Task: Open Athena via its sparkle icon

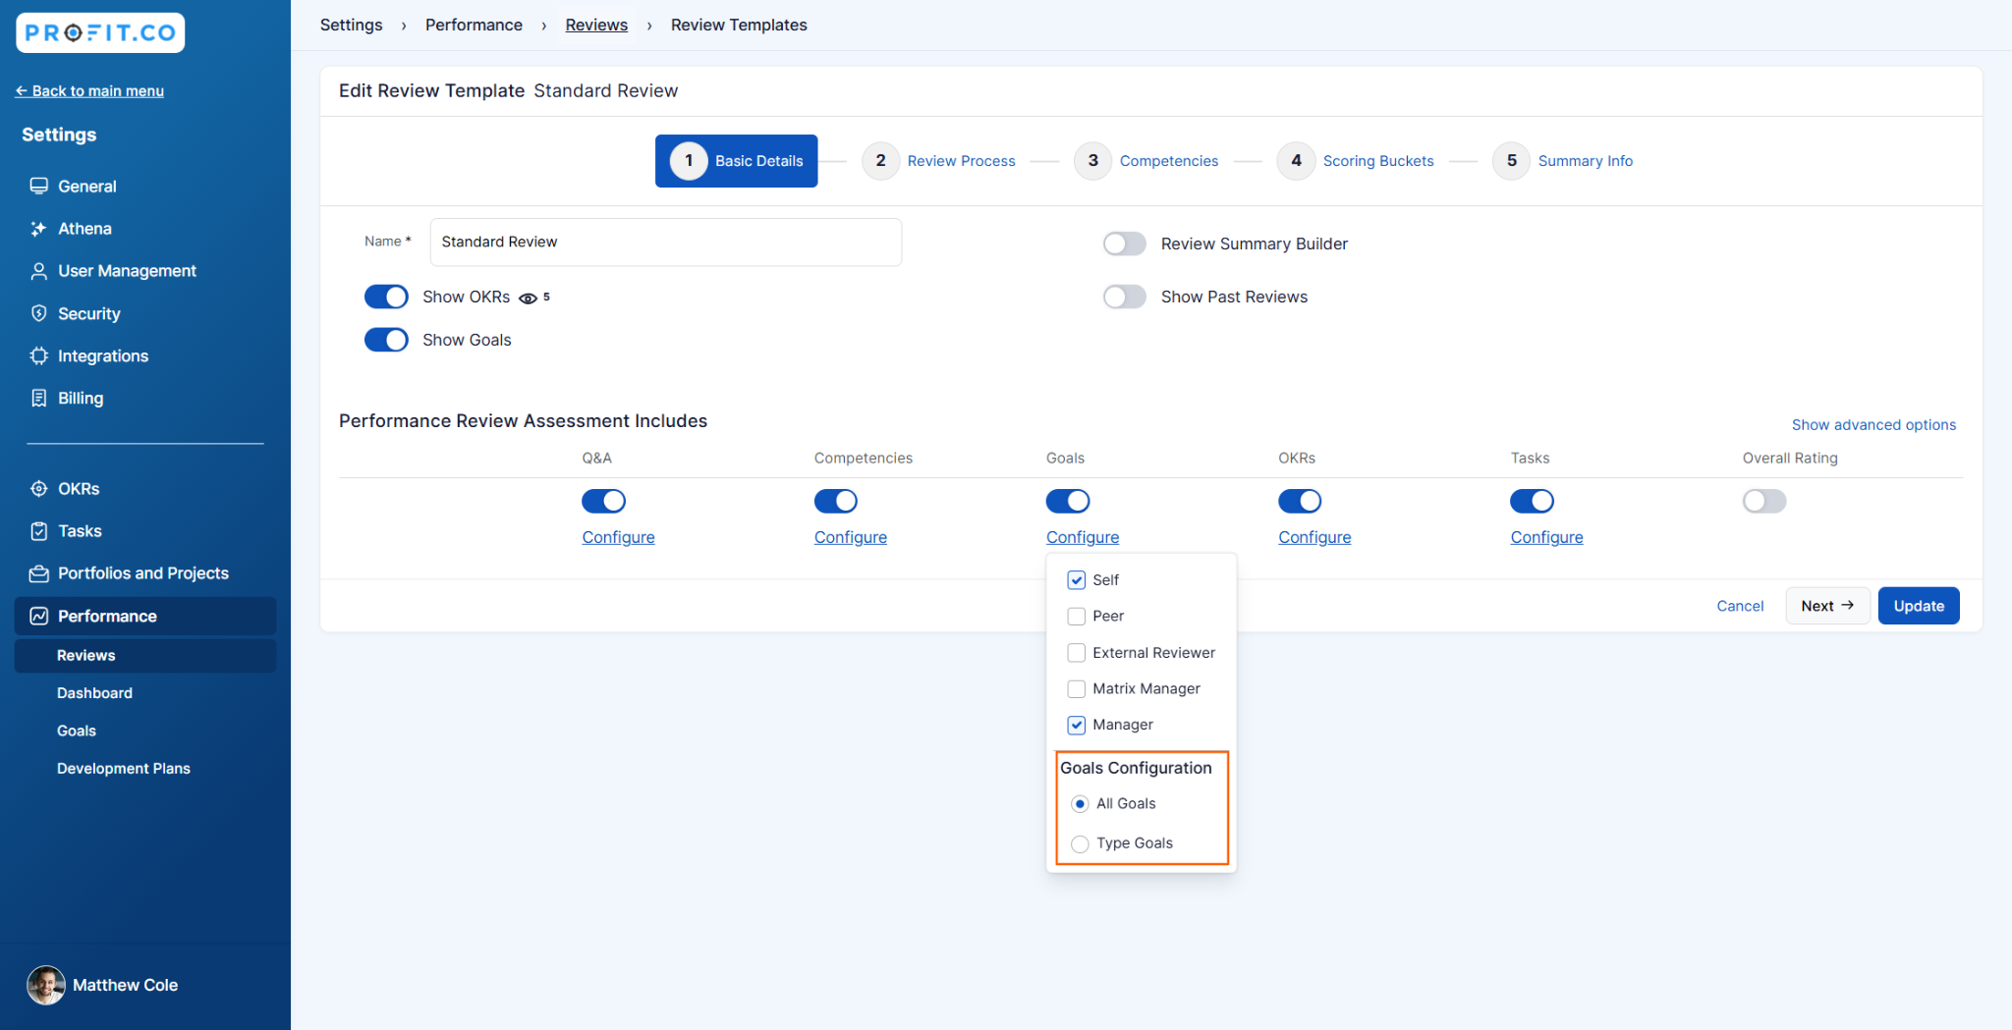Action: 38,229
